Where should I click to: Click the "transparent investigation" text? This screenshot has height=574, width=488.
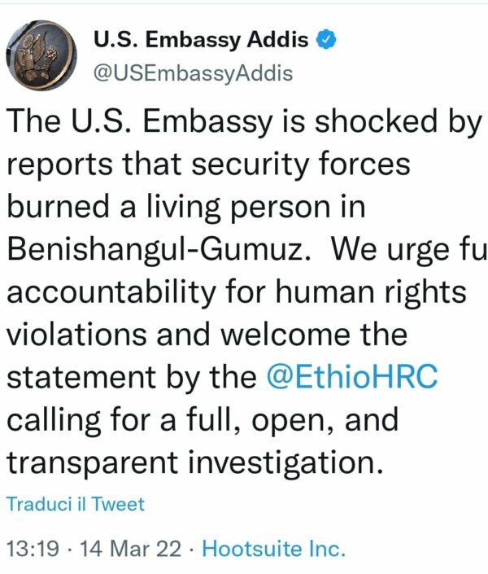(x=194, y=462)
